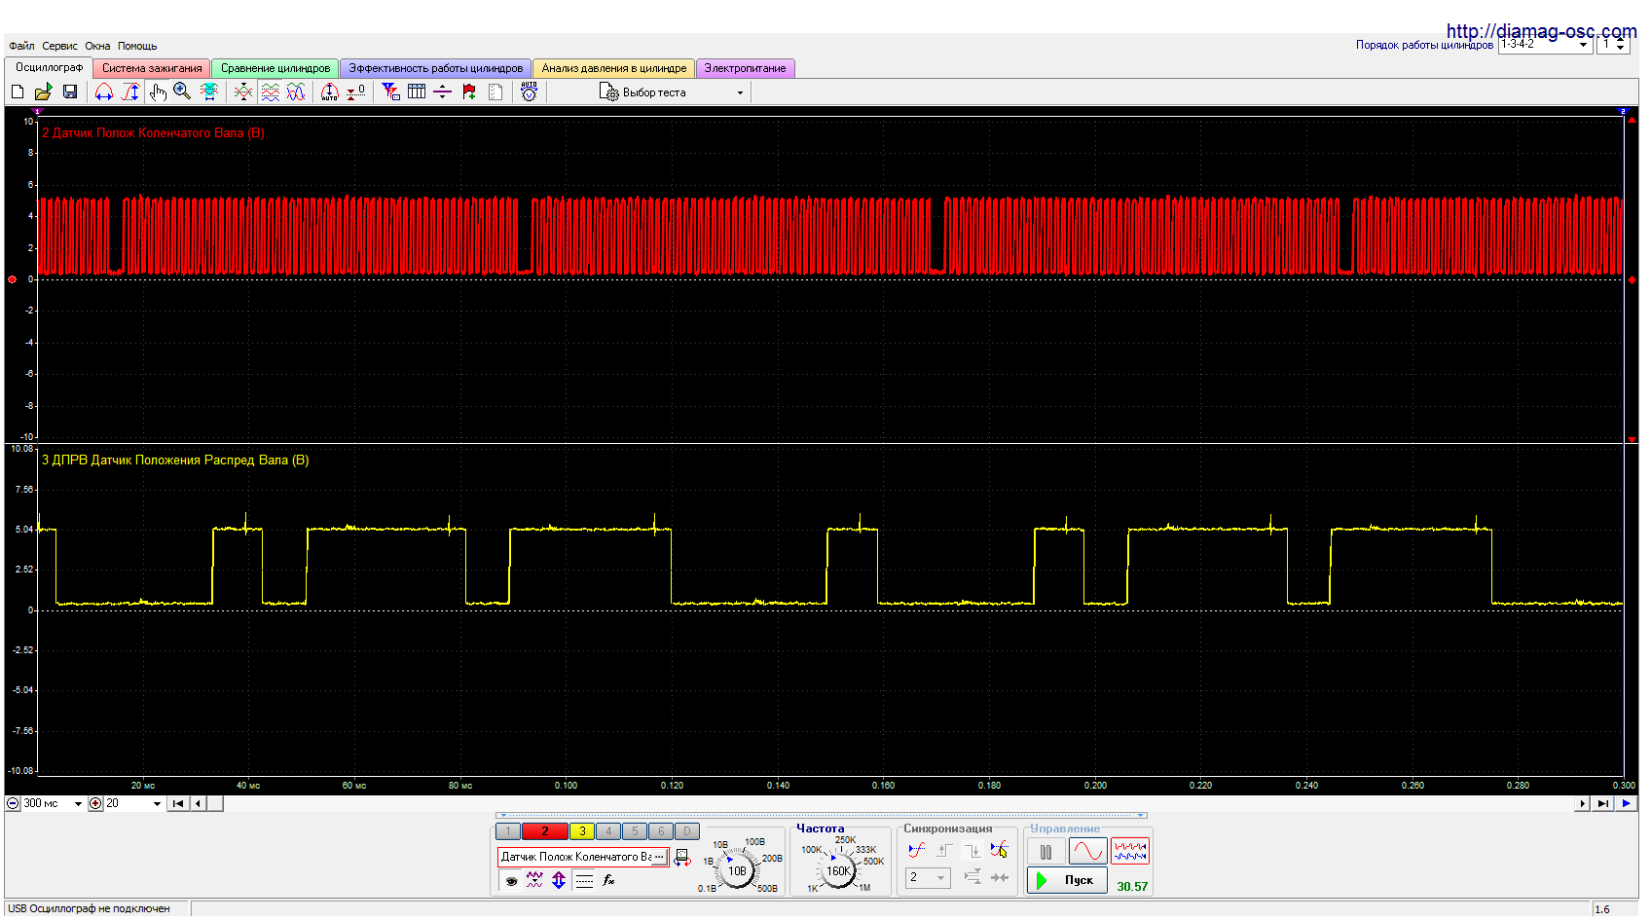The width and height of the screenshot is (1651, 921).
Task: Visit the diamag-osc.com link
Action: tap(1541, 31)
